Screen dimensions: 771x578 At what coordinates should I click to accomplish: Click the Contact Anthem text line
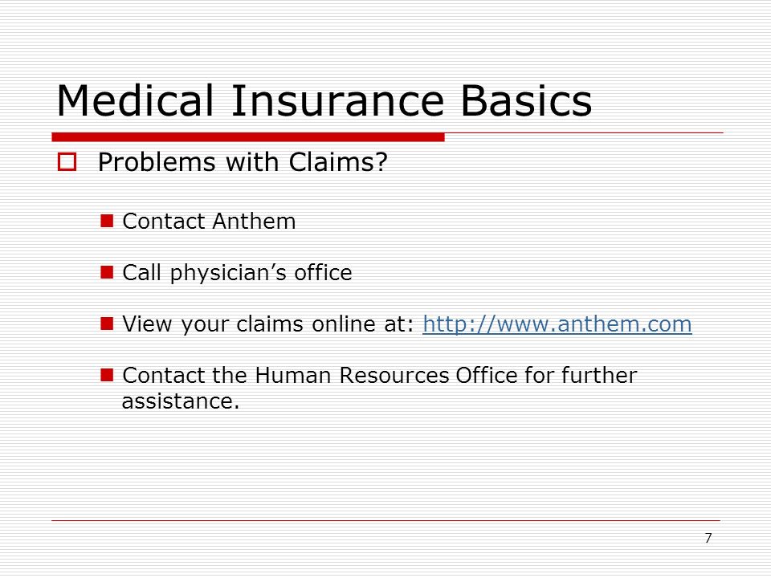pyautogui.click(x=209, y=222)
